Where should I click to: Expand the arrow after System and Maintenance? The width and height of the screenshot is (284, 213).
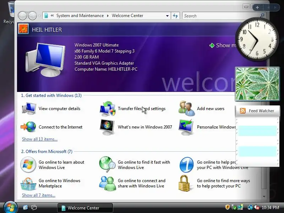(108, 16)
